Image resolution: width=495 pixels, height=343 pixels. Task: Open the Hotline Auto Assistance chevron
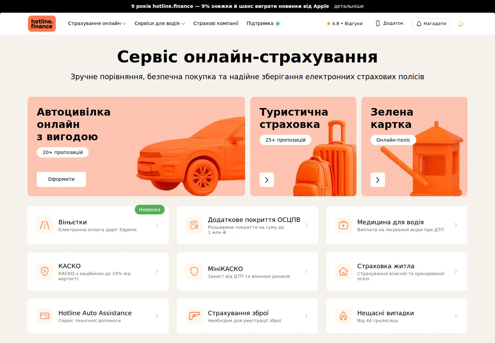tap(157, 316)
